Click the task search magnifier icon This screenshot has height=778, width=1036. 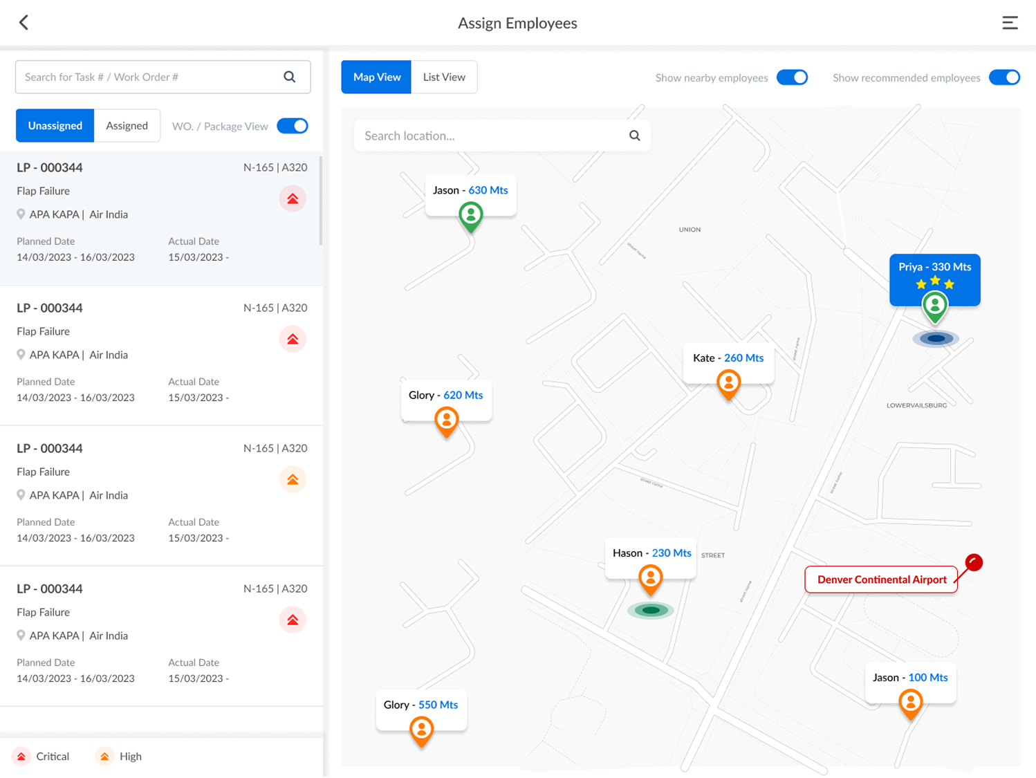[x=290, y=77]
